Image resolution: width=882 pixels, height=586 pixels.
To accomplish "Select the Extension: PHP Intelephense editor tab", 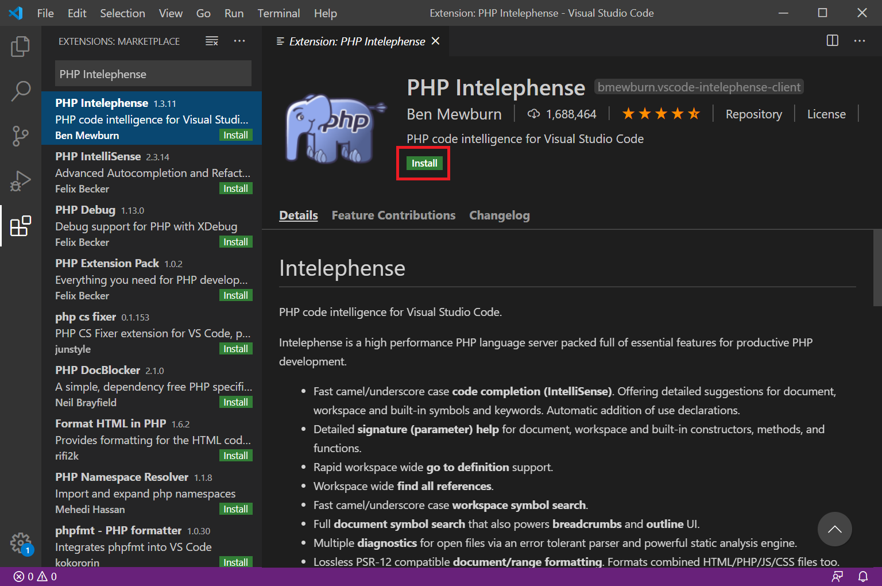I will (x=356, y=41).
